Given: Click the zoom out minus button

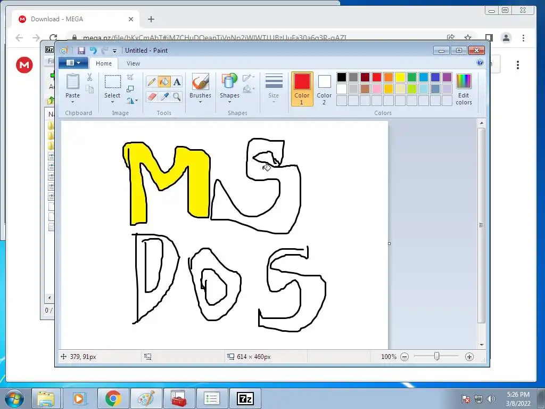Looking at the screenshot, I should pyautogui.click(x=404, y=356).
